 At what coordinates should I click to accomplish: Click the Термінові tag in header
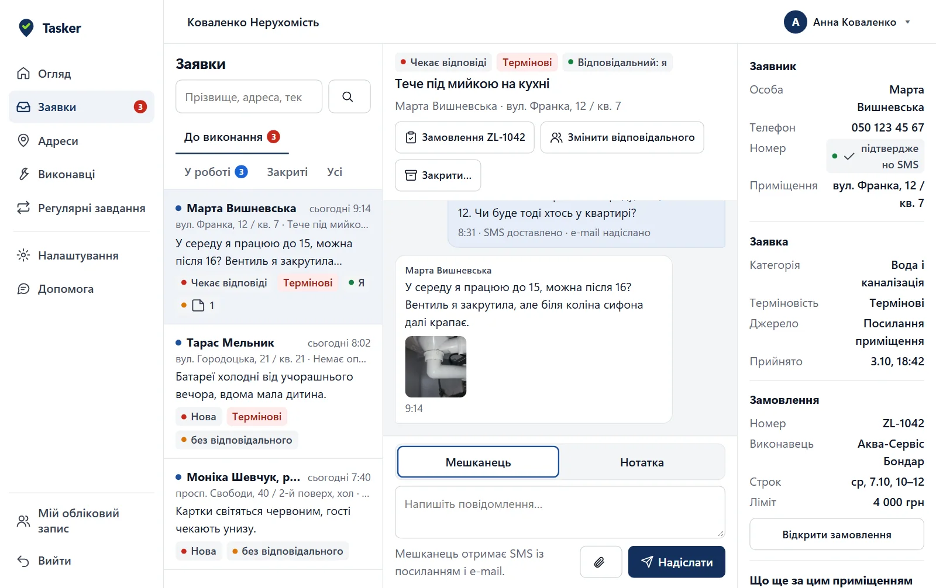coord(526,62)
